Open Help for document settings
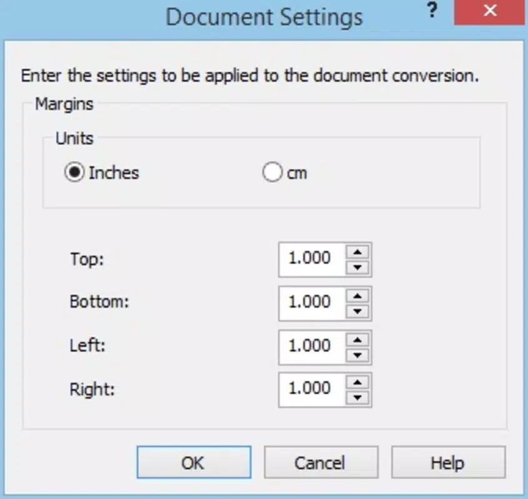This screenshot has height=499, width=528. point(449,462)
